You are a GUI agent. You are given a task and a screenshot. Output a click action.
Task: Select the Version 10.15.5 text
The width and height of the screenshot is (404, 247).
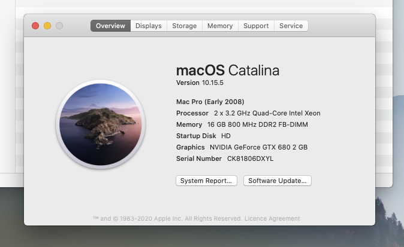[200, 83]
